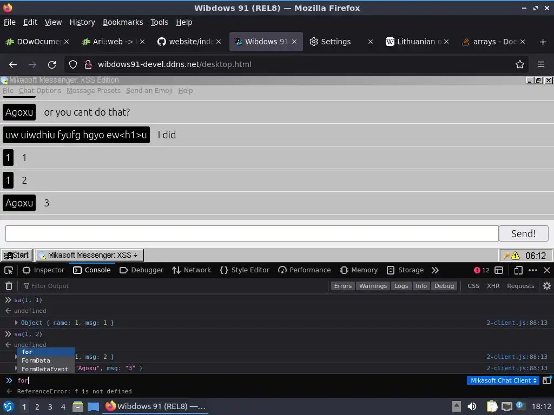Toggle the CSS console filter

point(473,286)
